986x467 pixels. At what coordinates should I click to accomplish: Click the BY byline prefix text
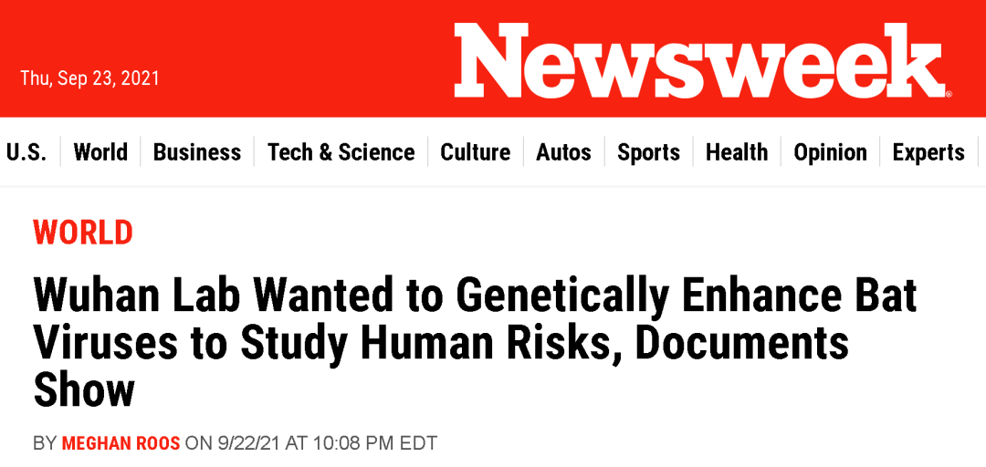coord(45,443)
